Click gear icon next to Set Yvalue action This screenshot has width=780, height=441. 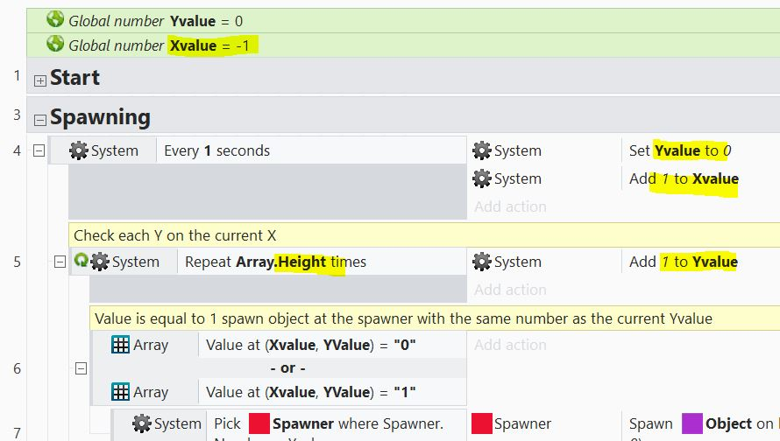tap(482, 150)
